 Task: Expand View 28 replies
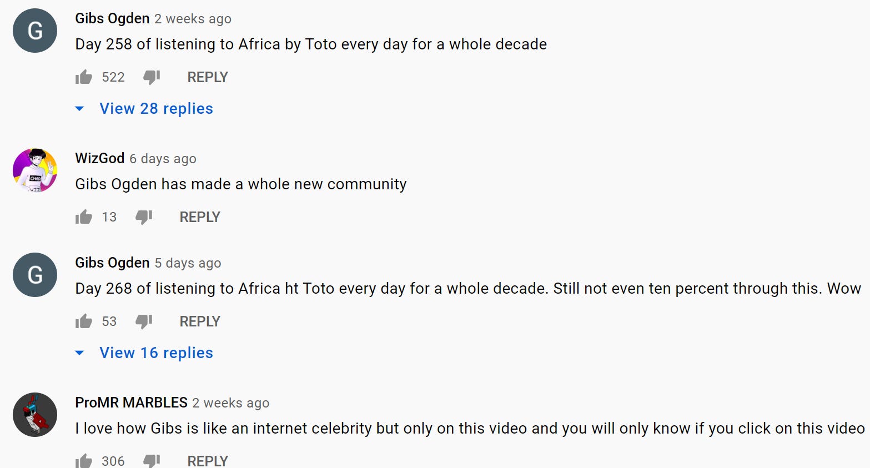tap(156, 109)
